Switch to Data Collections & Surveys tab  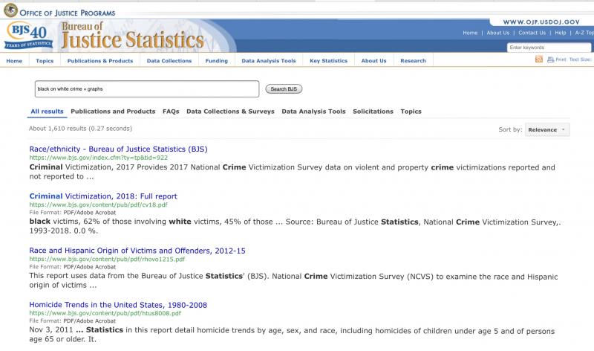click(230, 112)
